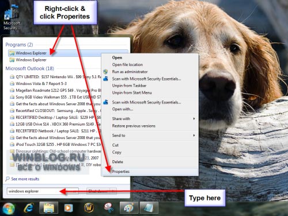288x216 pixels.
Task: Open the Dinosaur sightings email result
Action: [x=58, y=151]
